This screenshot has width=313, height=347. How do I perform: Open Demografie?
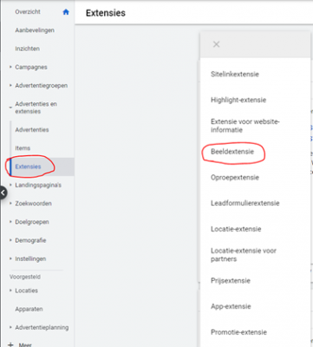30,240
